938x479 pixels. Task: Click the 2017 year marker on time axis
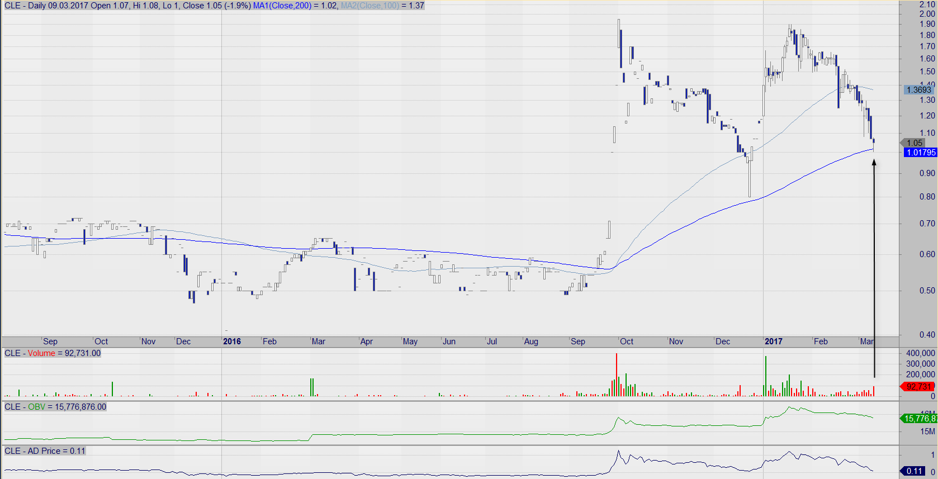coord(774,342)
